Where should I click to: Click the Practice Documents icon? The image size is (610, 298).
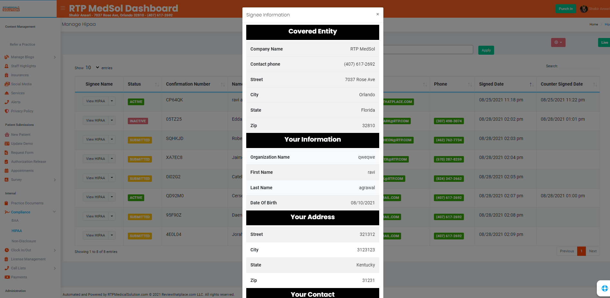pyautogui.click(x=7, y=203)
